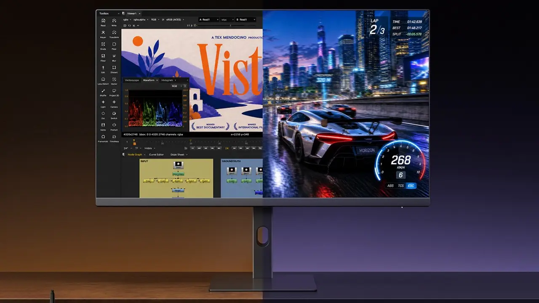Viewport: 539px width, 303px height.
Task: Open the 24 fps dropdown under timeline
Action: click(x=128, y=148)
